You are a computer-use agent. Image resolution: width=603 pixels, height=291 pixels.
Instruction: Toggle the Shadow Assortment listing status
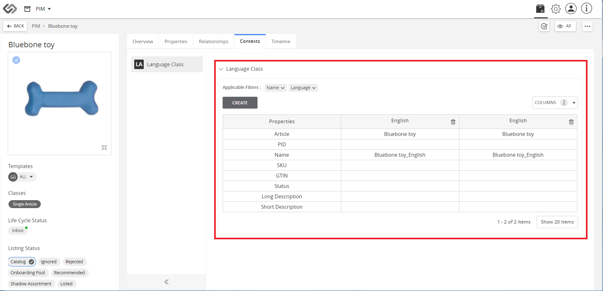pyautogui.click(x=31, y=284)
